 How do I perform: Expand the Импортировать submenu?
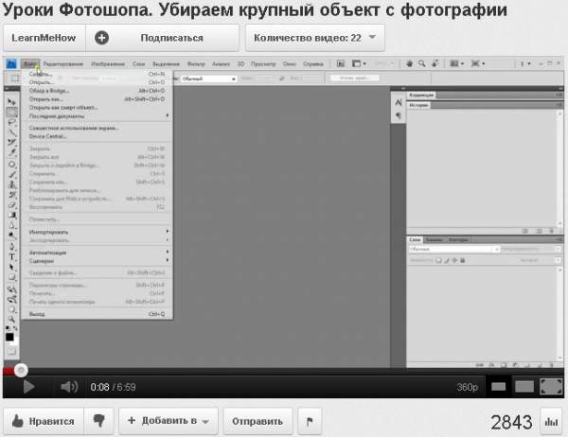(98, 232)
